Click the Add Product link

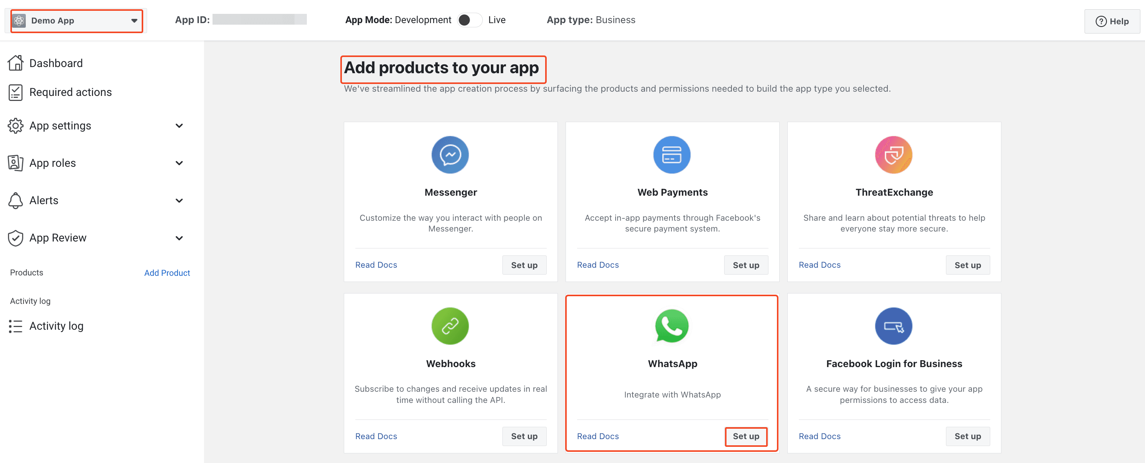(167, 273)
